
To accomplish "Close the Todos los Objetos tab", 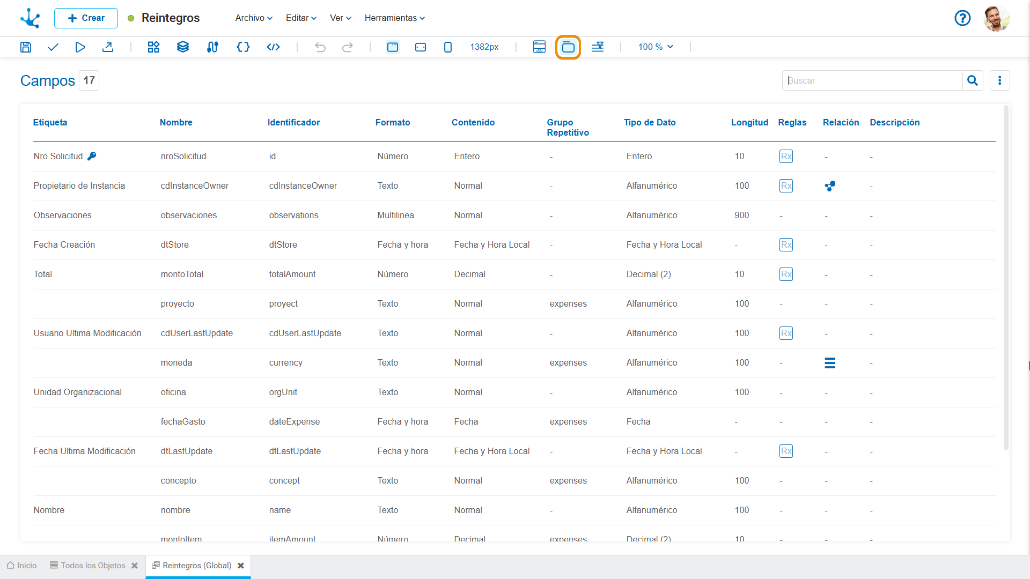I will (135, 566).
